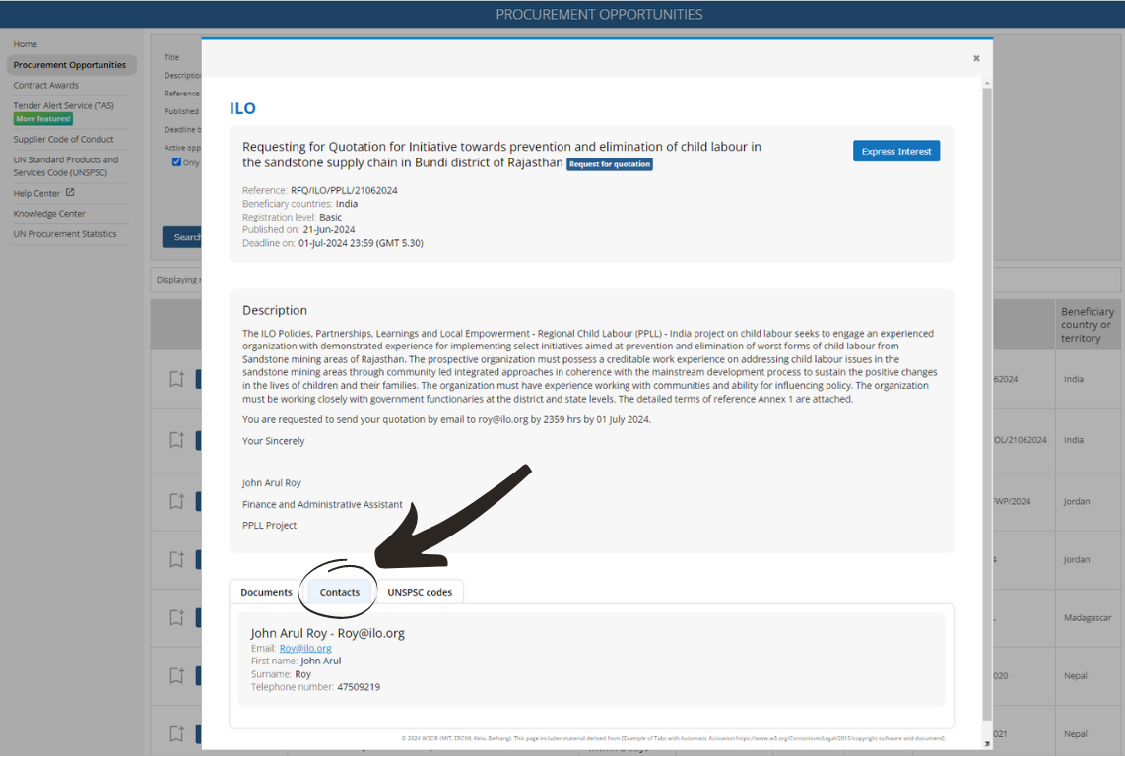Click the PPLL Project line

[x=269, y=526]
